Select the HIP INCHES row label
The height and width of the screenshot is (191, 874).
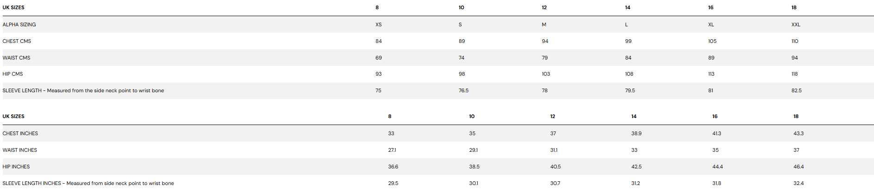click(x=16, y=167)
